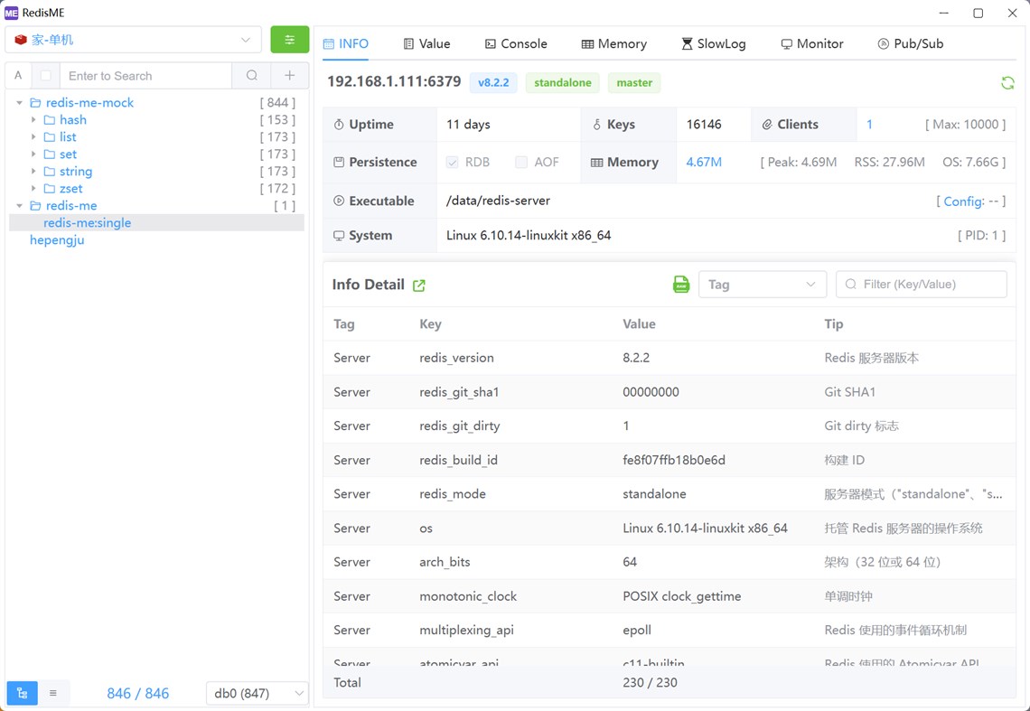
Task: Click the v8.2.2 version tag
Action: click(x=493, y=83)
